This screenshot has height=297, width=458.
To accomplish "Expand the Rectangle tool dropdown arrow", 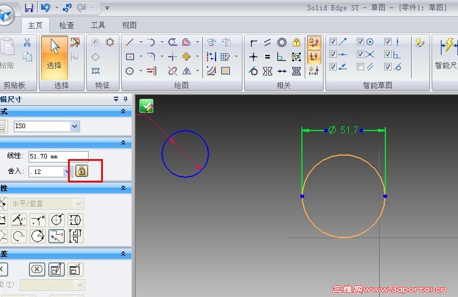I will (141, 57).
